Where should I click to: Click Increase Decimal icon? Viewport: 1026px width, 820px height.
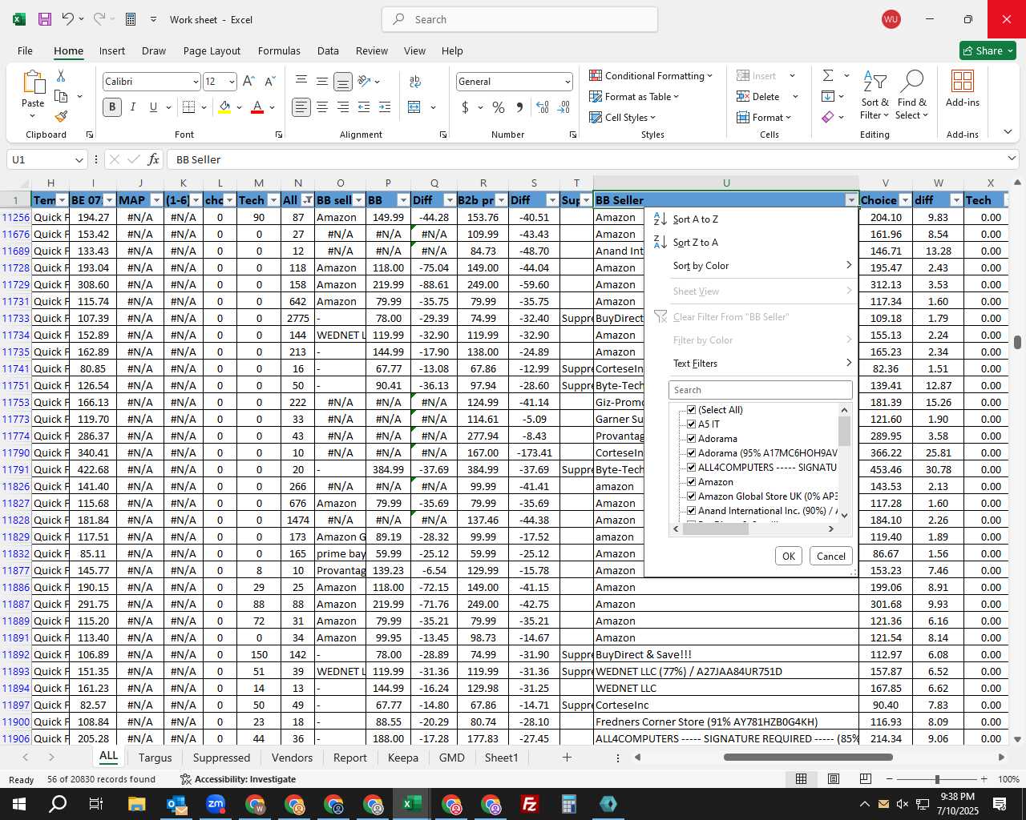(543, 107)
